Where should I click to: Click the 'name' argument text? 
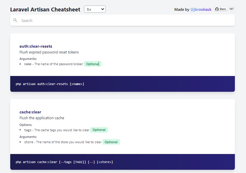[x=28, y=64]
